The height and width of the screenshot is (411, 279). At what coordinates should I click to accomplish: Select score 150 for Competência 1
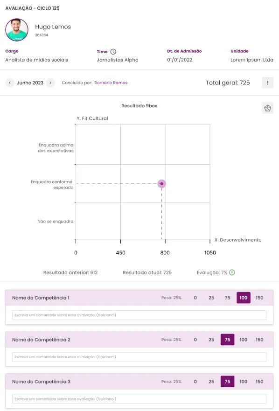(259, 298)
